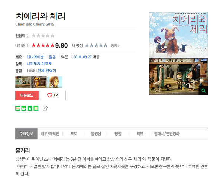Go to the 평점 tab
Screen dimensions: 223x179
[118, 134]
